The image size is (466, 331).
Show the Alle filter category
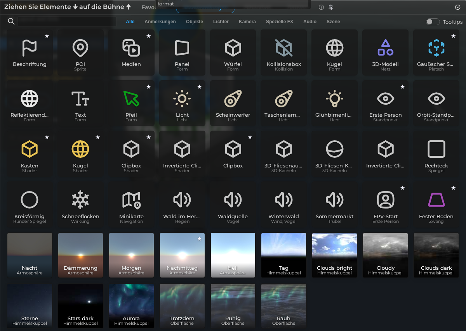[x=130, y=22]
